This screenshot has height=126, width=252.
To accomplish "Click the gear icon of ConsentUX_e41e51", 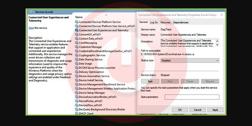I will click(x=77, y=34).
